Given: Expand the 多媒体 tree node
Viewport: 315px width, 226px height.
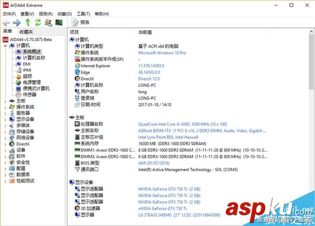Looking at the screenshot, I should click(x=5, y=126).
